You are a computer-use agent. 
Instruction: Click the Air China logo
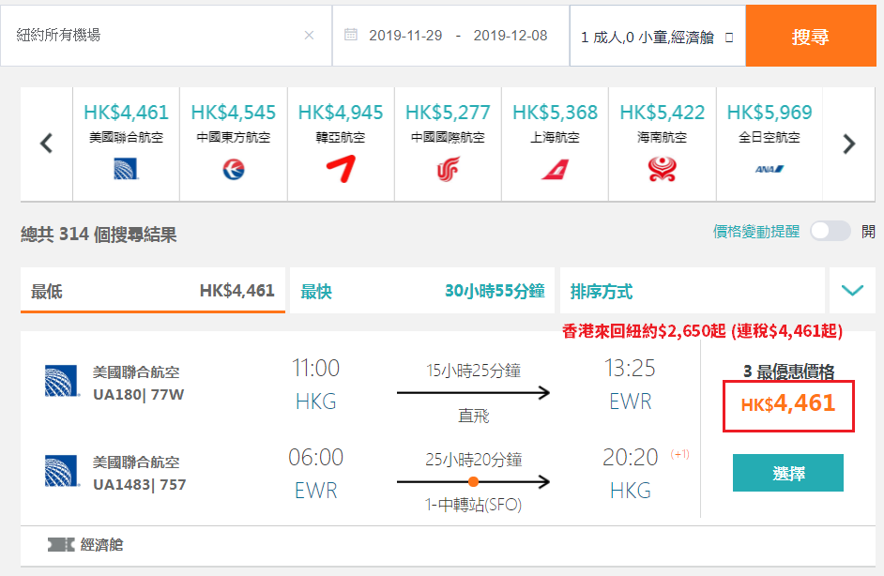pyautogui.click(x=448, y=169)
